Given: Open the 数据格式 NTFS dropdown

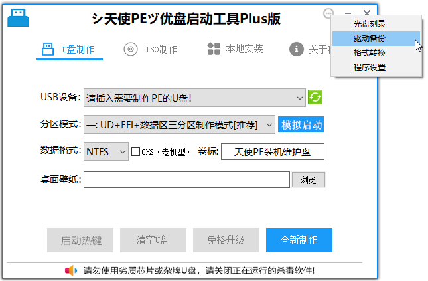Looking at the screenshot, I should 106,151.
